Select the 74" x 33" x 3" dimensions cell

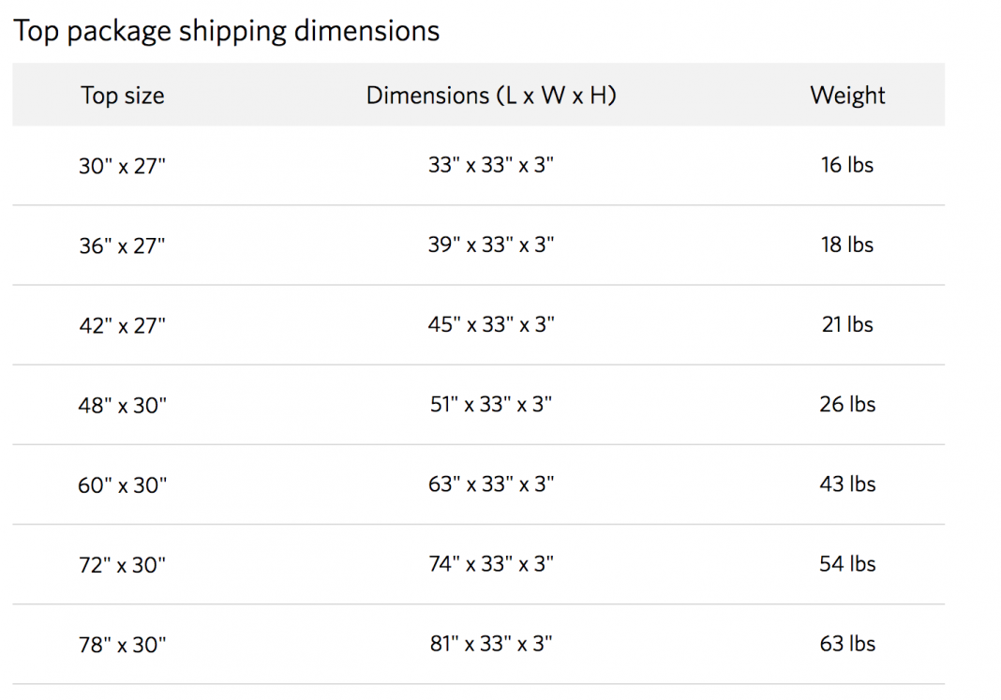coord(491,564)
